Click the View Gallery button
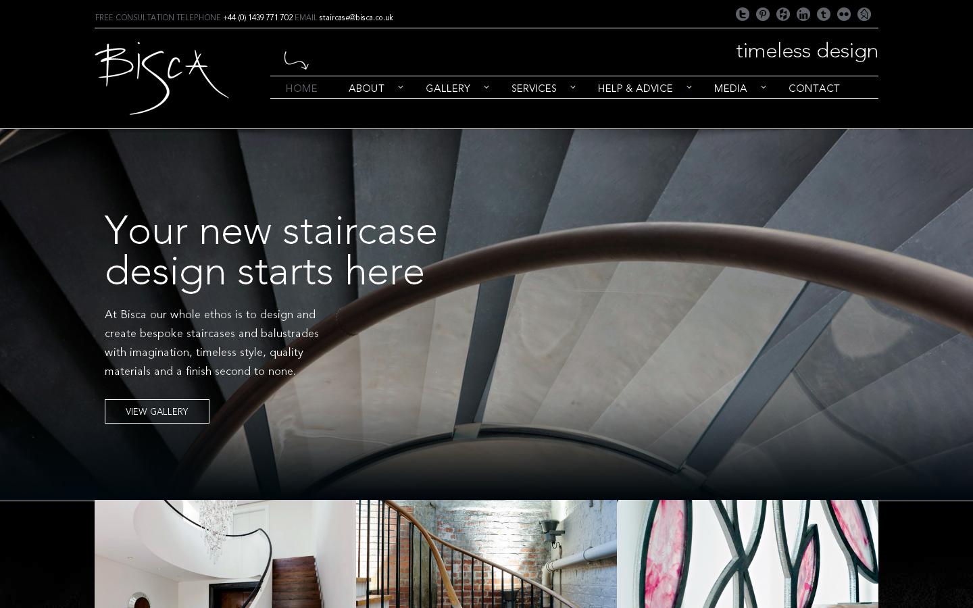The height and width of the screenshot is (608, 973). pyautogui.click(x=157, y=411)
